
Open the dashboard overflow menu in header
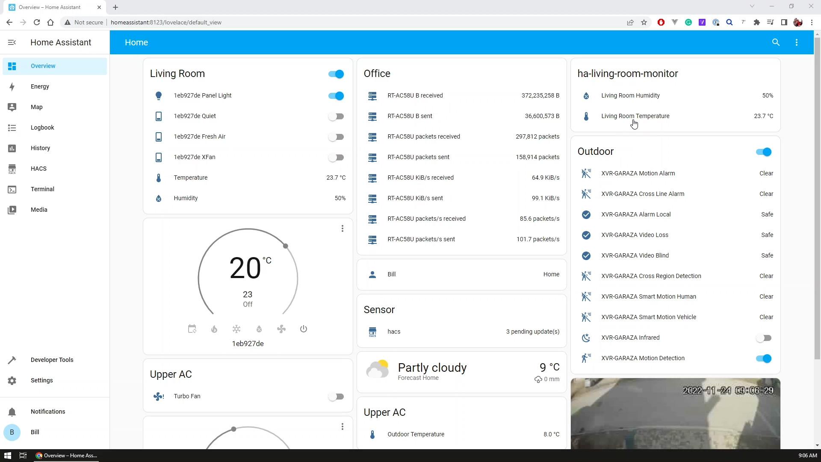(797, 42)
